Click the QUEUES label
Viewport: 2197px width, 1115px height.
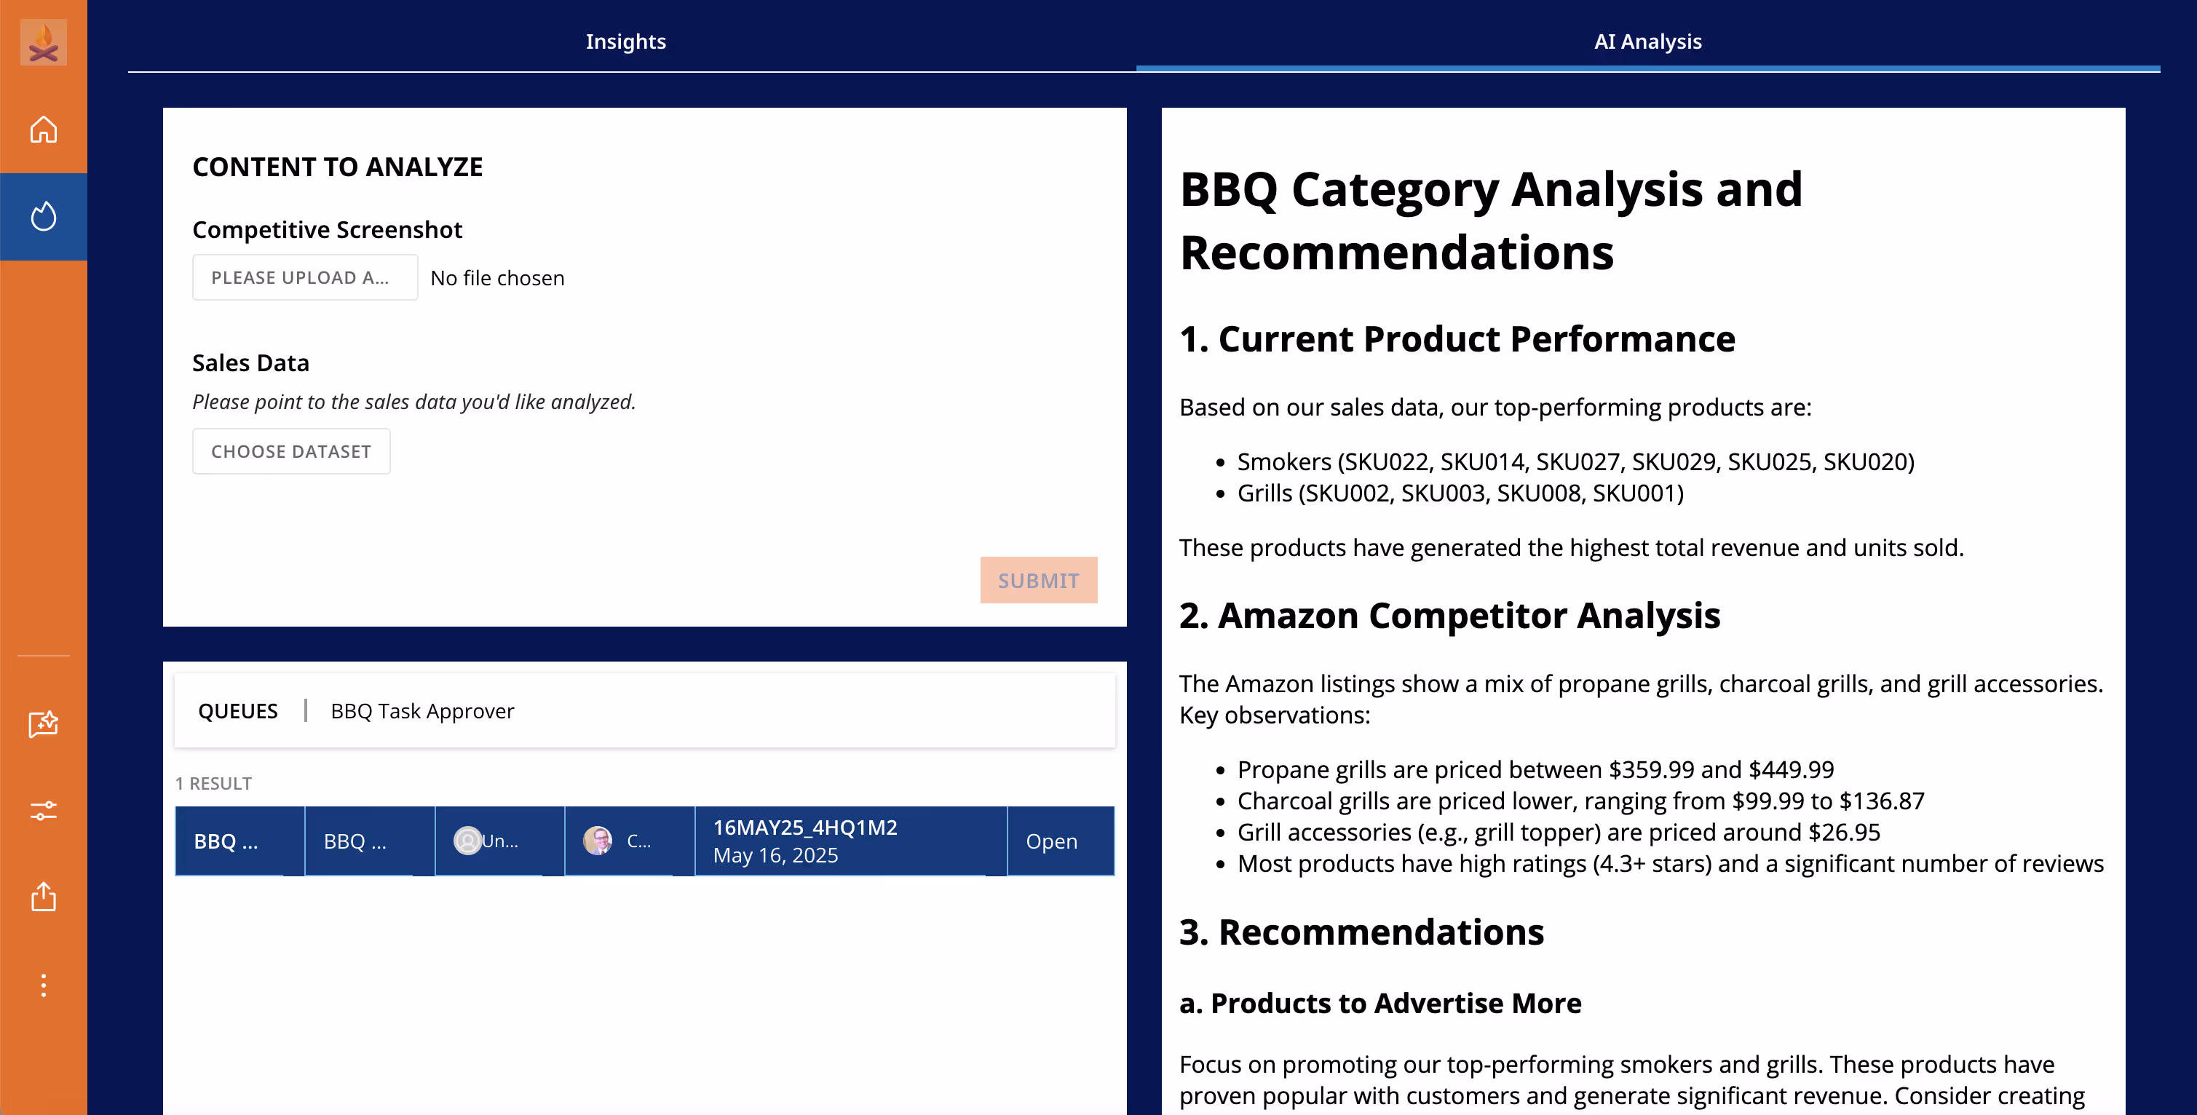coord(238,711)
